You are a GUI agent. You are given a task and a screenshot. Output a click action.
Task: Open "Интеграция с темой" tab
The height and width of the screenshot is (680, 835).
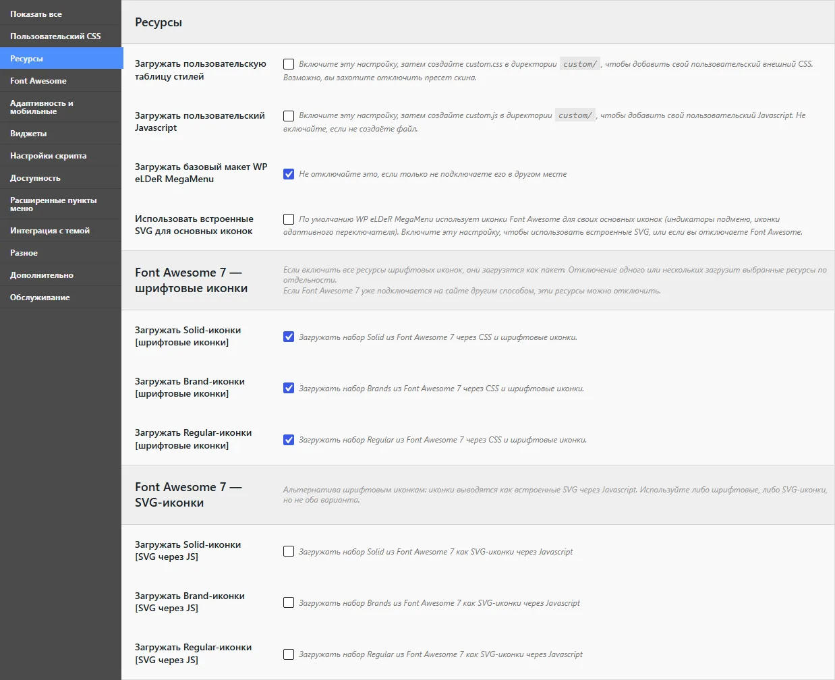pos(61,231)
